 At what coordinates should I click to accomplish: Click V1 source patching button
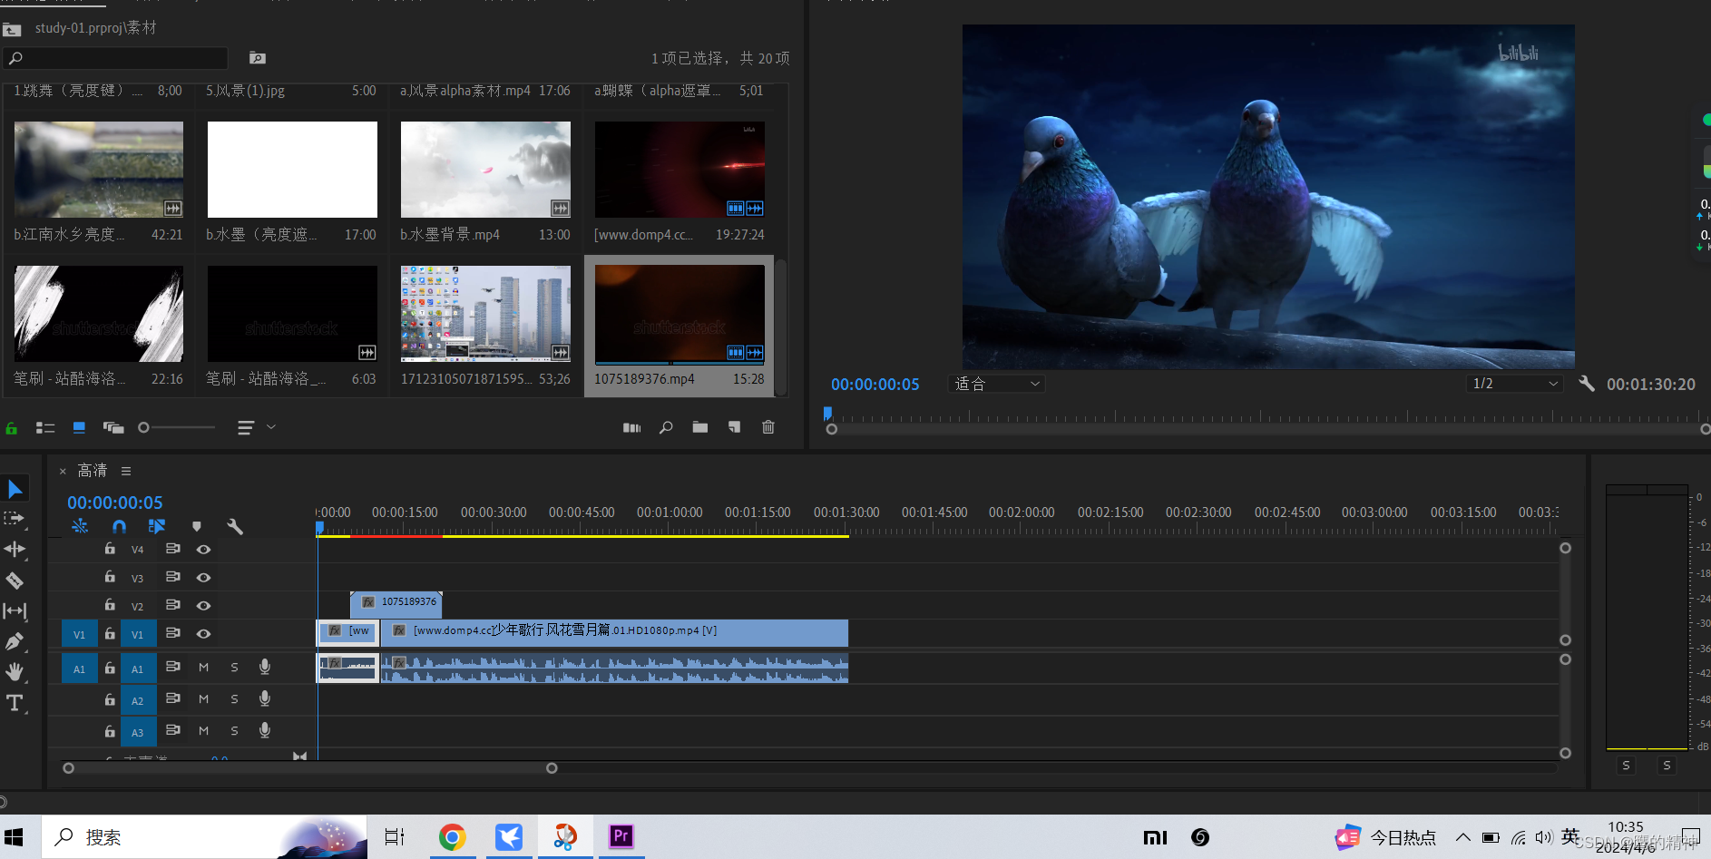tap(79, 634)
